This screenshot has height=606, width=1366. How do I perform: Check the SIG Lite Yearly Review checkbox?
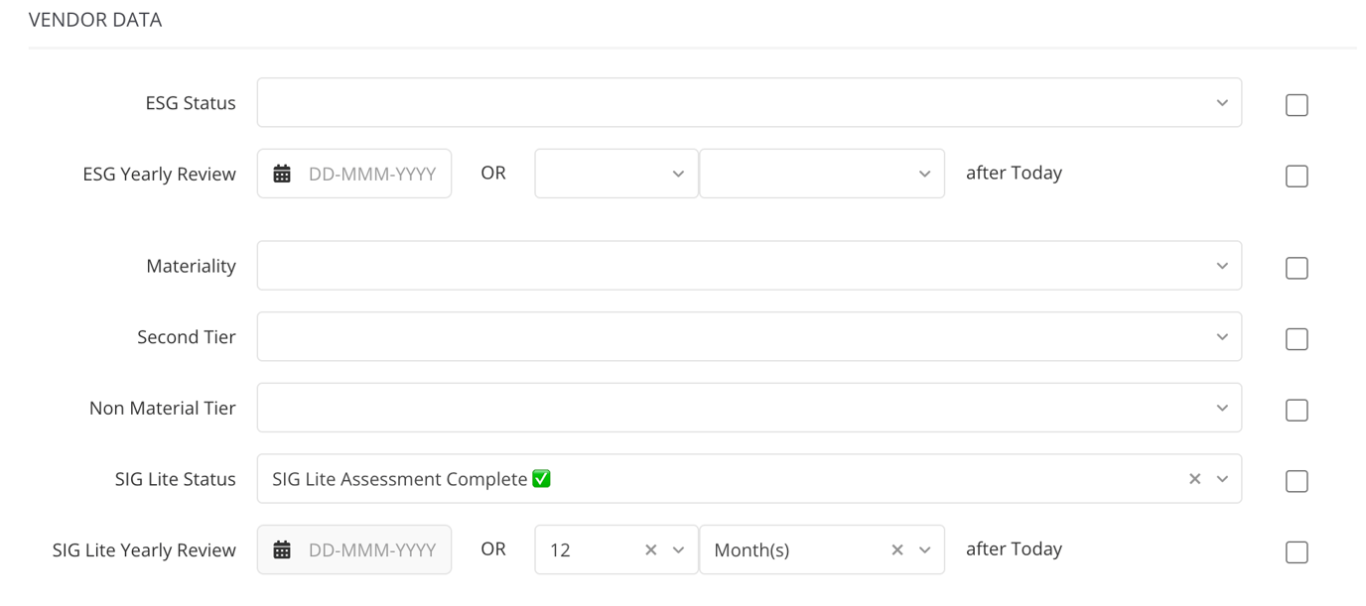tap(1297, 551)
